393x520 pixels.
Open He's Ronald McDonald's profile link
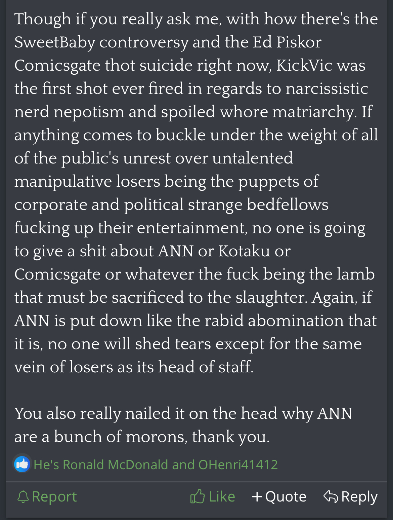[x=101, y=465]
